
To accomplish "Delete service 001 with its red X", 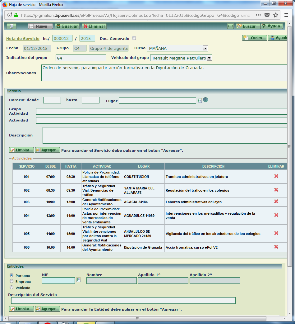I will (276, 176).
